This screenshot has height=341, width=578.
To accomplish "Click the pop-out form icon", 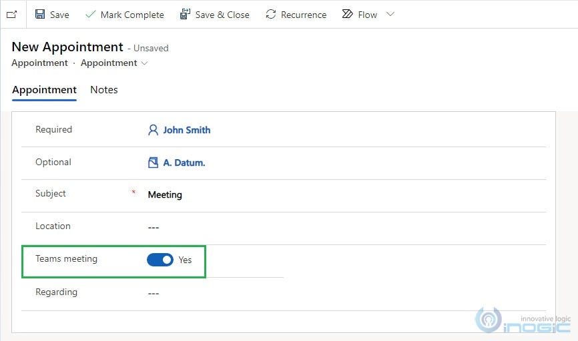I will [12, 15].
